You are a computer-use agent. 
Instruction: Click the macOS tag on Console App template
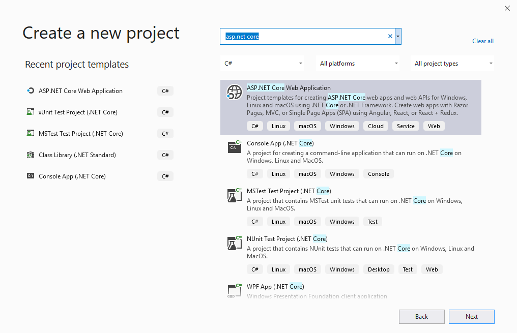coord(308,174)
